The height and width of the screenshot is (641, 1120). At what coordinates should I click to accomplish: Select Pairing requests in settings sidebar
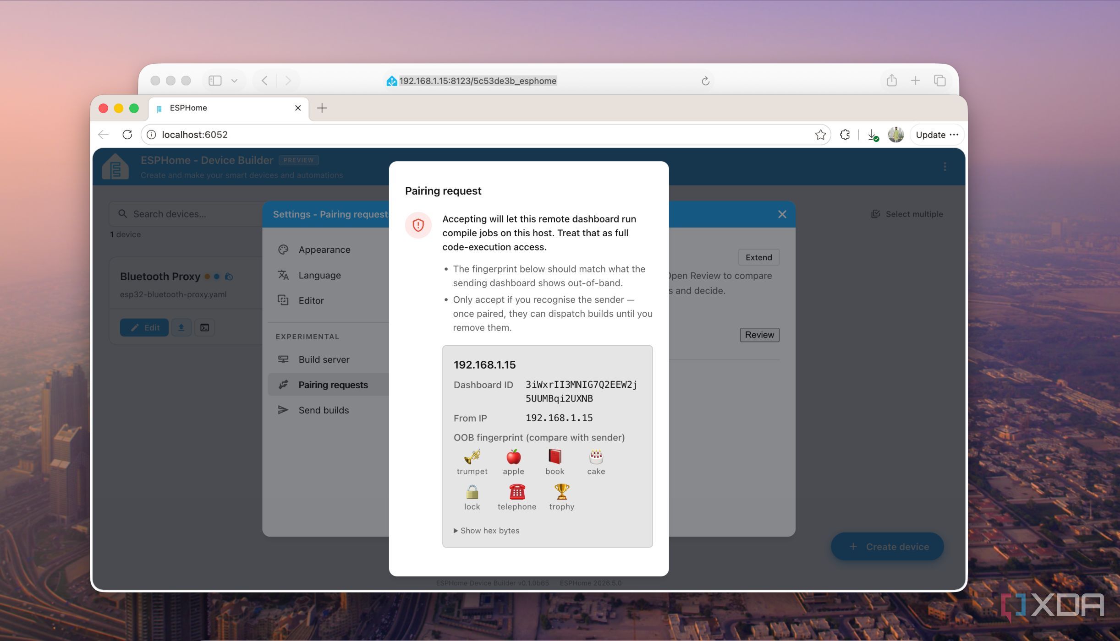(328, 385)
